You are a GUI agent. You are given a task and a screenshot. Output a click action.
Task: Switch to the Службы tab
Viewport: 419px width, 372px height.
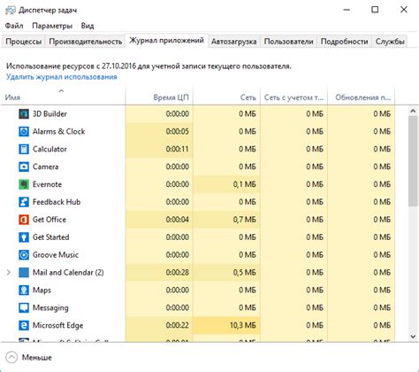tap(390, 42)
